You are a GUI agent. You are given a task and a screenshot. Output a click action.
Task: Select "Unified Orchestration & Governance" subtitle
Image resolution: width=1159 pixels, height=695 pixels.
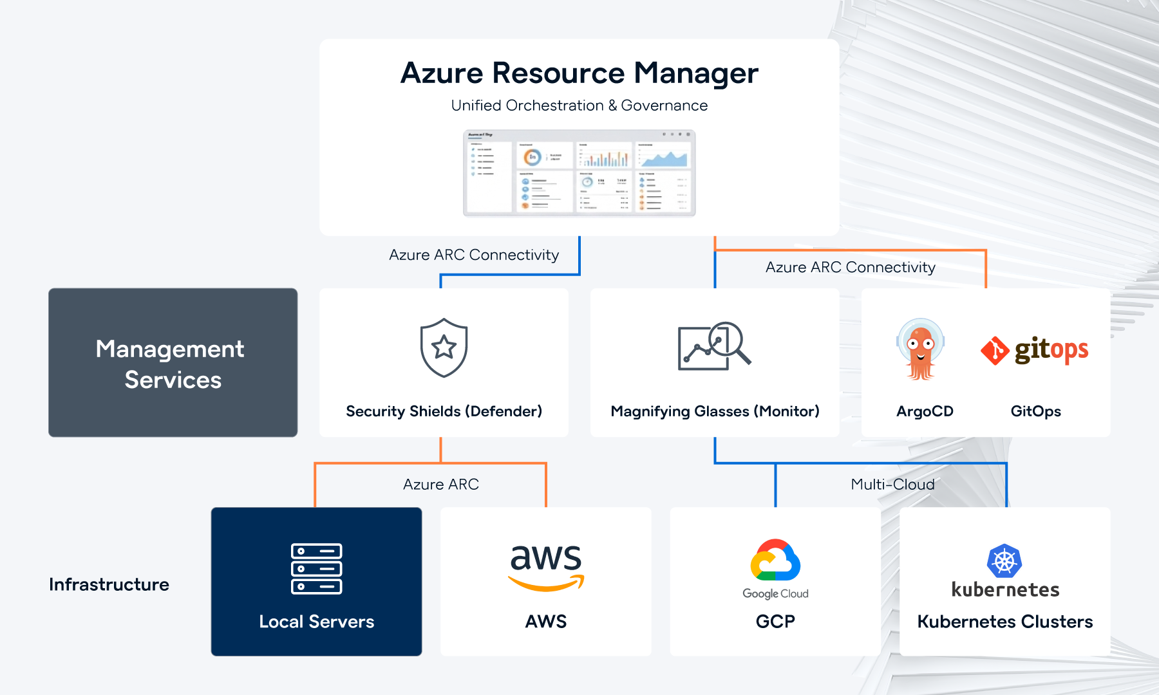[x=579, y=106]
